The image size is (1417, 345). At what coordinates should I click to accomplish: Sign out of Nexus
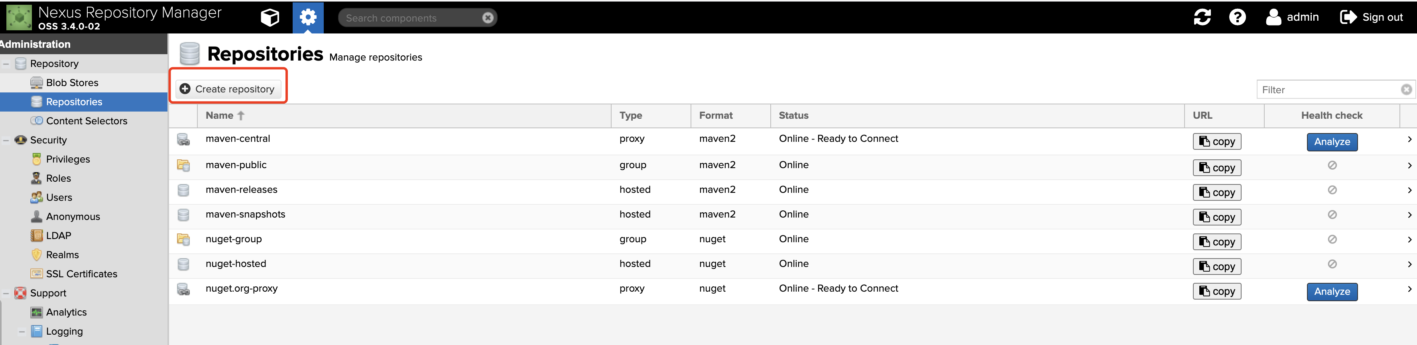pos(1371,17)
